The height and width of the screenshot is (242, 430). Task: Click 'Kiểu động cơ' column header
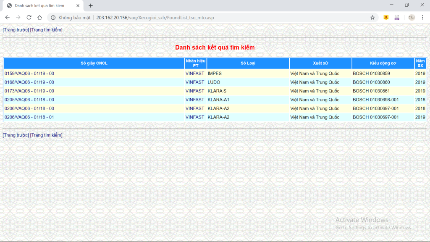coord(383,63)
